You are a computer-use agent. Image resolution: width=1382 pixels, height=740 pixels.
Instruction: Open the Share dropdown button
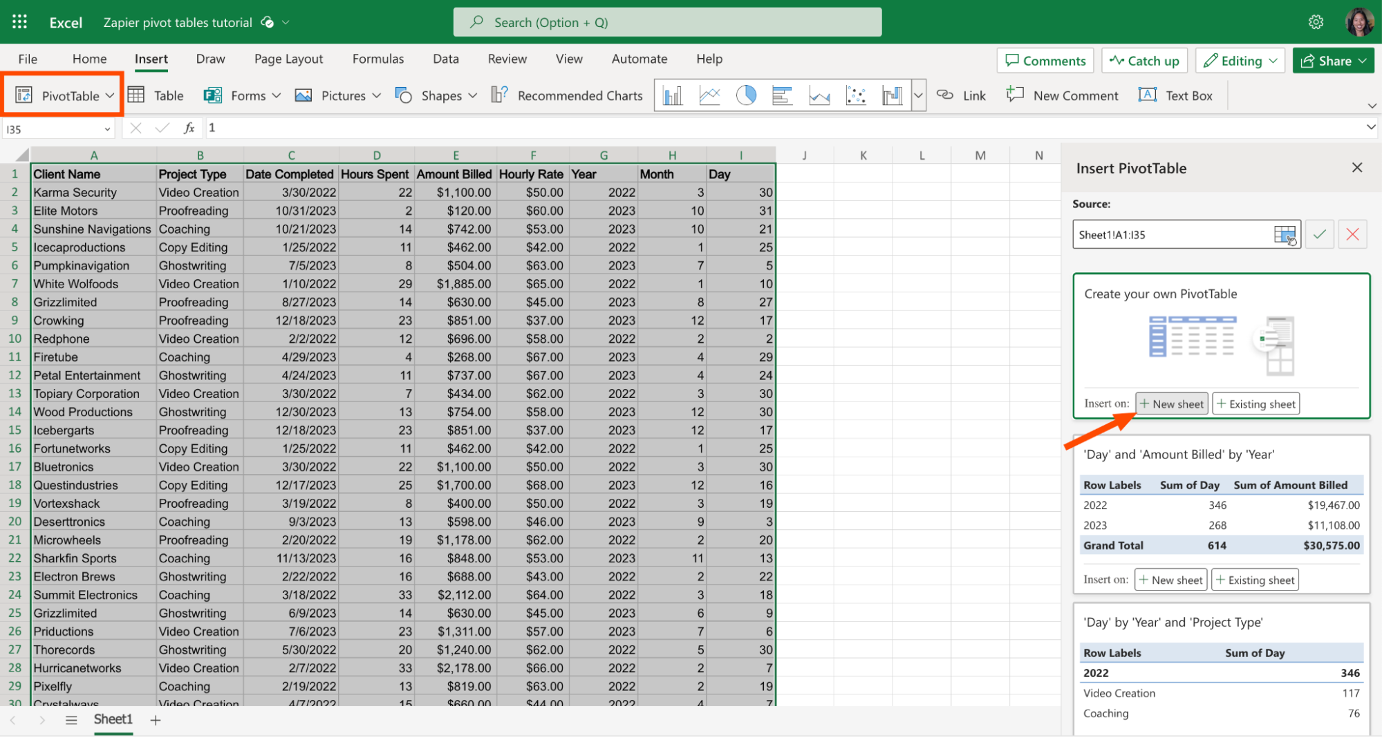tap(1334, 61)
